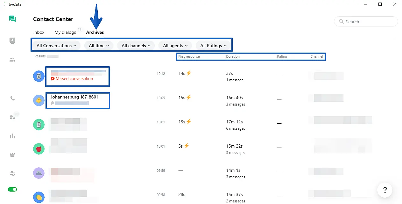Viewport: 402px width, 204px height.
Task: Click the help question mark button
Action: (x=385, y=190)
